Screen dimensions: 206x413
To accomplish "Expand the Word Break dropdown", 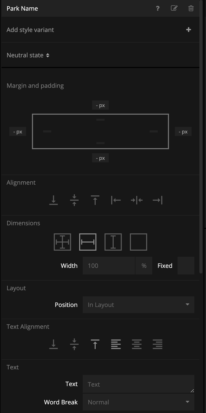I will 139,402.
